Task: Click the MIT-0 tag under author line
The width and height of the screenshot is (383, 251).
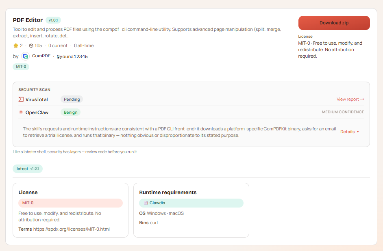Action: pyautogui.click(x=21, y=67)
